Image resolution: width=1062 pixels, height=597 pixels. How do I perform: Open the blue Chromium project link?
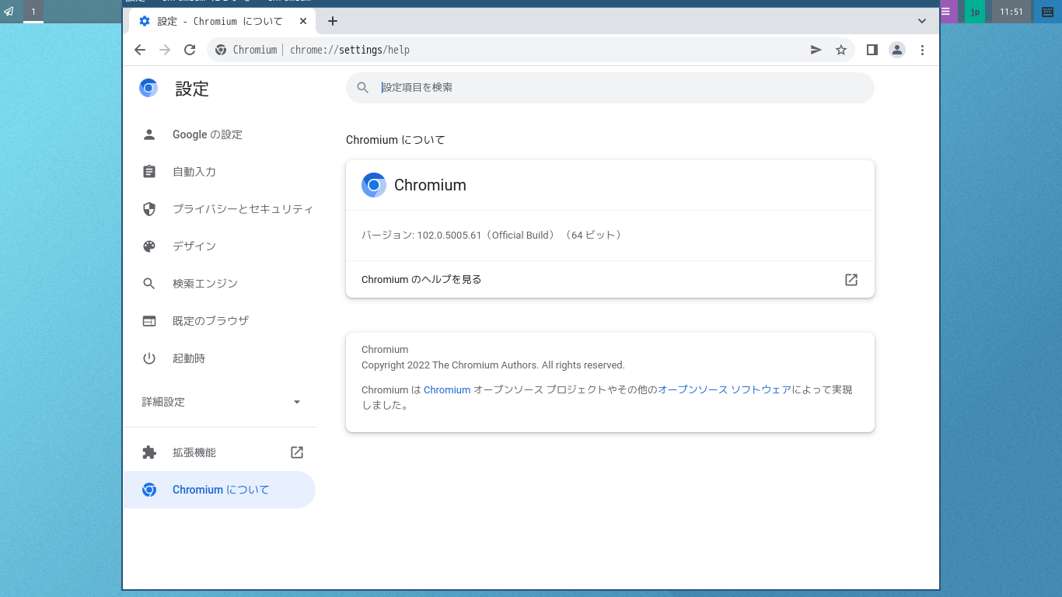click(447, 390)
